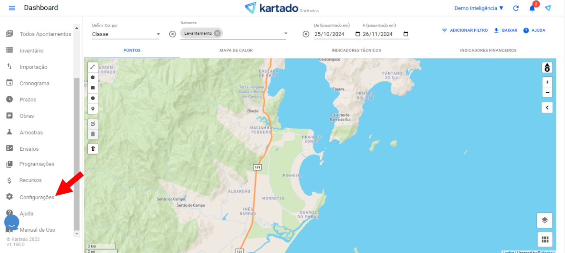
Task: Reset map north compass button
Action: (x=547, y=68)
